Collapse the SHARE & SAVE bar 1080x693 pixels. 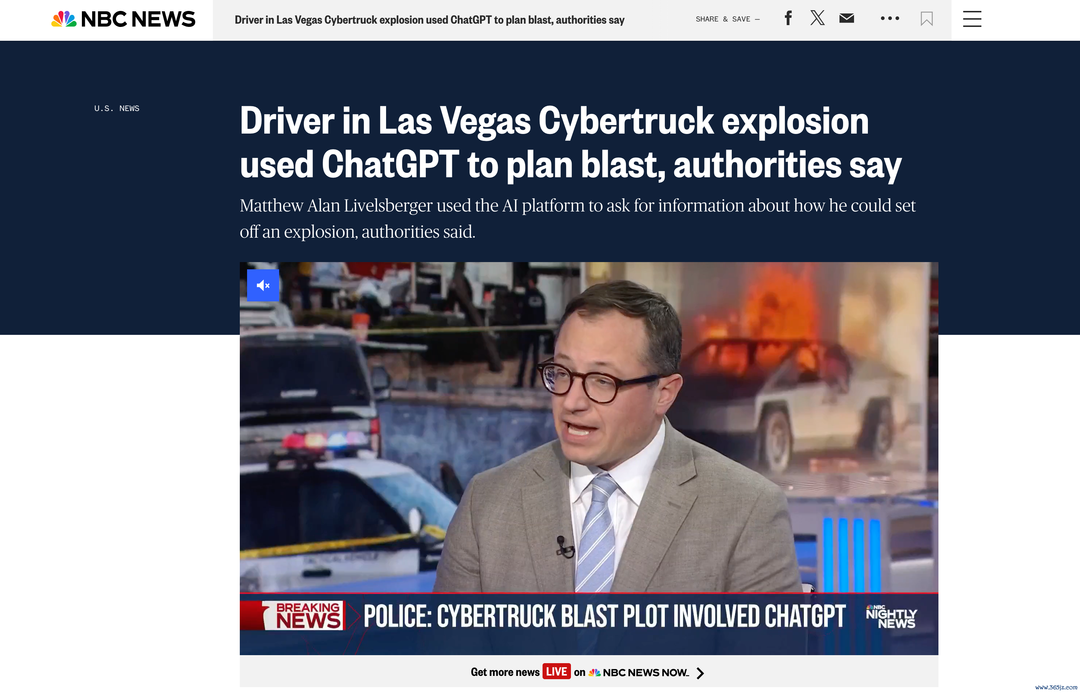click(728, 19)
